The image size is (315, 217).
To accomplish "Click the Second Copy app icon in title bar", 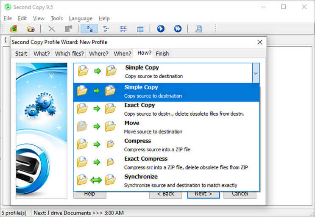I will pyautogui.click(x=8, y=7).
